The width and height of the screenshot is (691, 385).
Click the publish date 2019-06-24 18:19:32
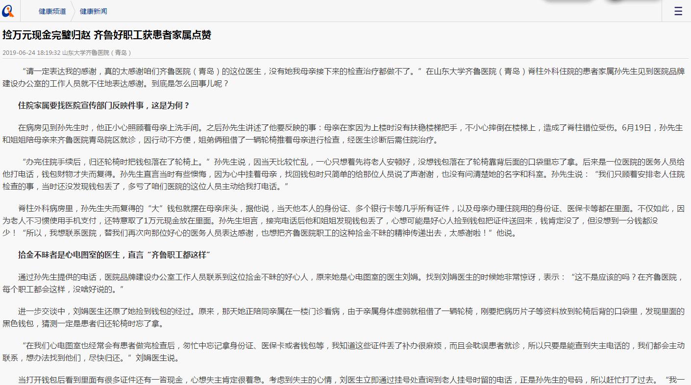[x=31, y=52]
